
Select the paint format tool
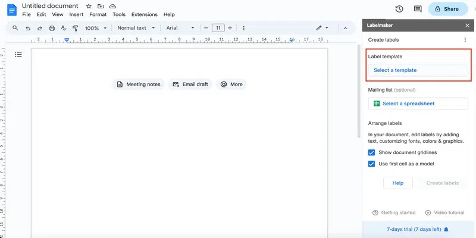76,28
